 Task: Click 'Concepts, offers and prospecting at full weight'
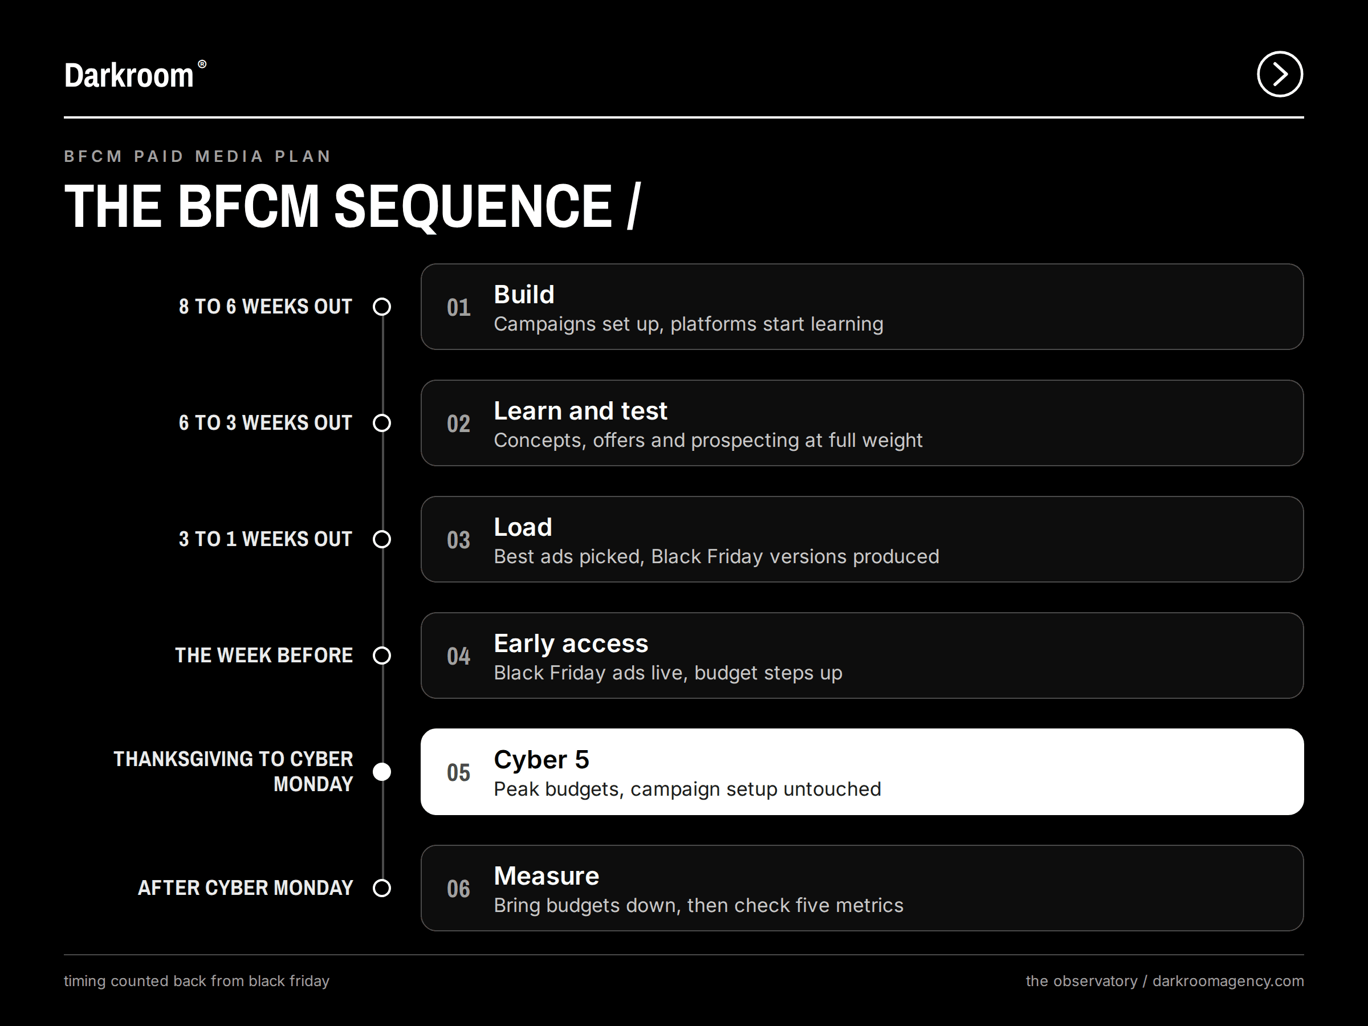pos(708,441)
